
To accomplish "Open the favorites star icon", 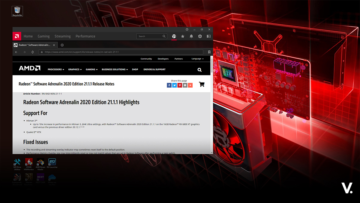I will pos(182,36).
